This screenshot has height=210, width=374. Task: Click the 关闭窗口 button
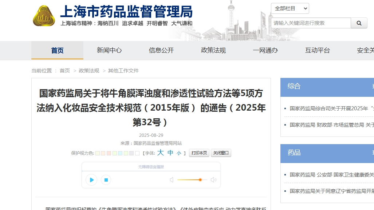tap(221, 153)
